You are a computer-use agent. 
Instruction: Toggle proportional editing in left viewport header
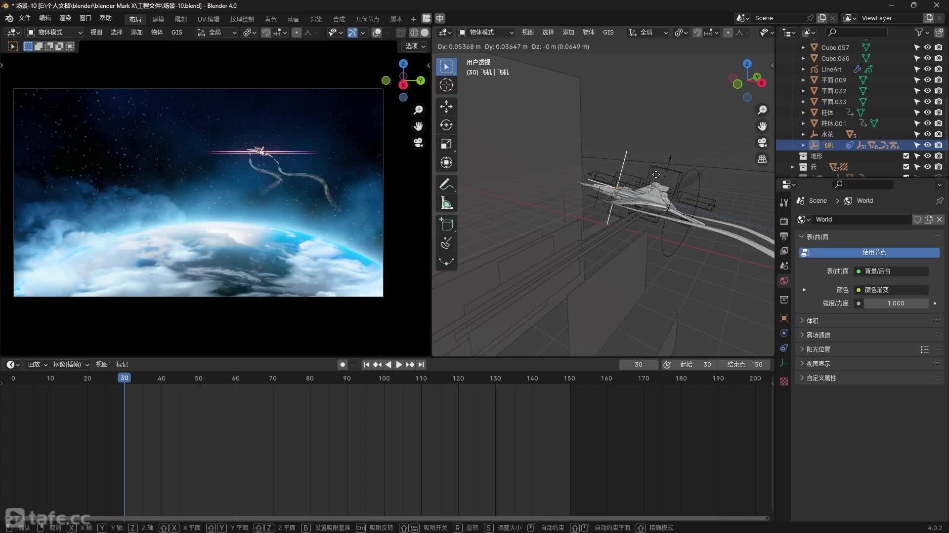pos(297,33)
